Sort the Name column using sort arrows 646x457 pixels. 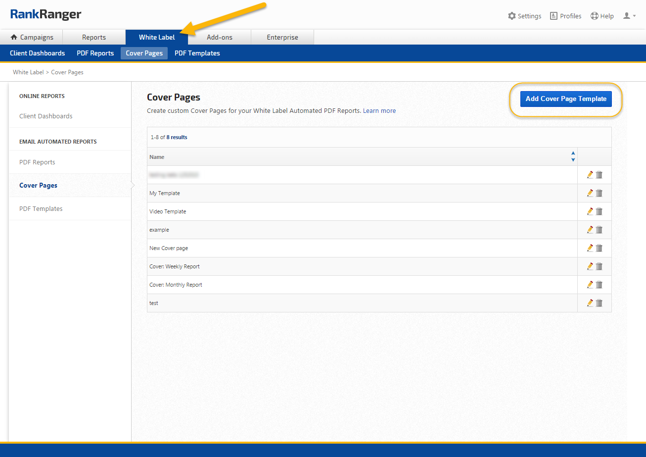click(573, 156)
